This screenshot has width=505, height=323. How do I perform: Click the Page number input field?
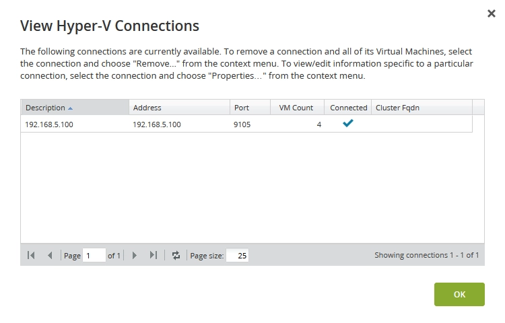[x=94, y=256]
